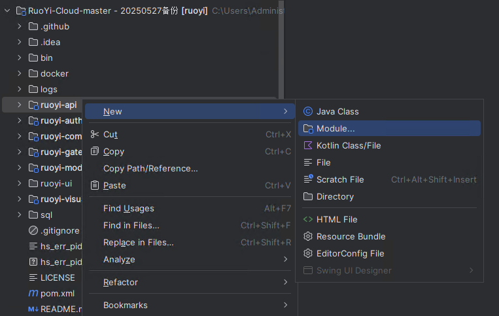Image resolution: width=499 pixels, height=316 pixels.
Task: Create a new EditorConfig File
Action: tap(389, 253)
